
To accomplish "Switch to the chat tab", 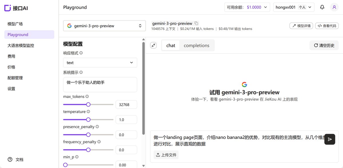I will (171, 45).
